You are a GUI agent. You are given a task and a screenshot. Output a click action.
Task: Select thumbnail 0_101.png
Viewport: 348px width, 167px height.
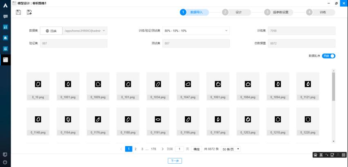(x=128, y=86)
